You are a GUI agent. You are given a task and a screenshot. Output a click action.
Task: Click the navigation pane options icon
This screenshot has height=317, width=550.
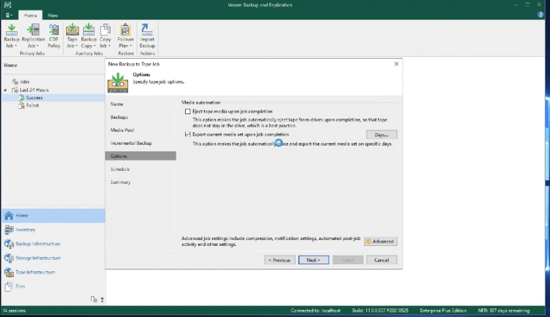coord(94,299)
